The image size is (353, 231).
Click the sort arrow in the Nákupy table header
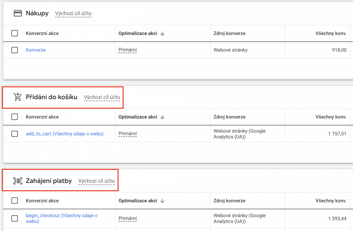click(162, 33)
